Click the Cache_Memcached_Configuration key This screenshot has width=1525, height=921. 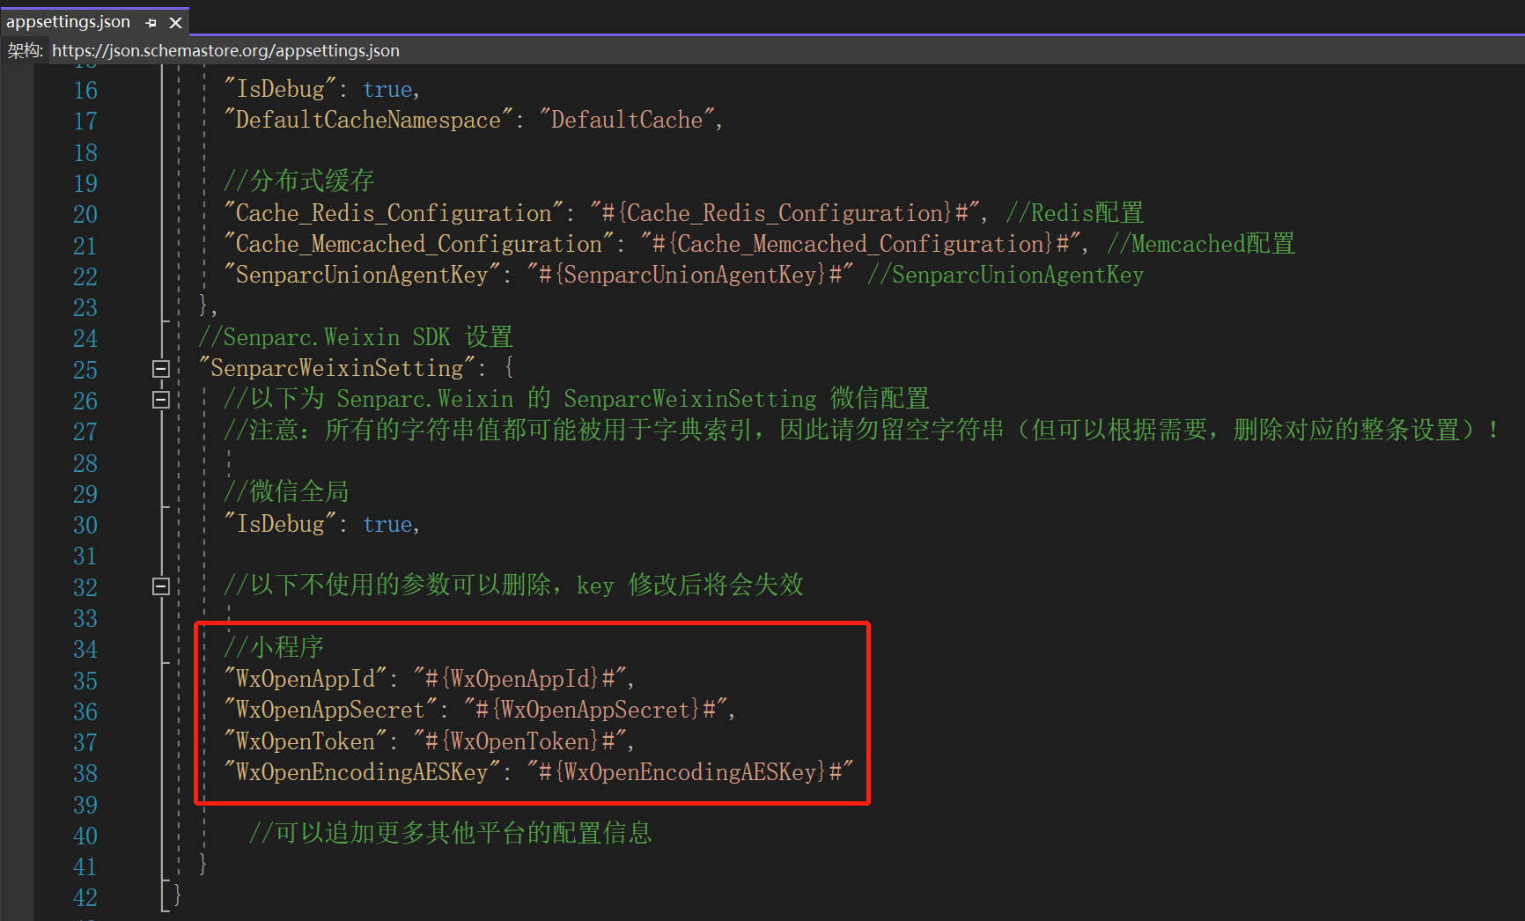(418, 244)
